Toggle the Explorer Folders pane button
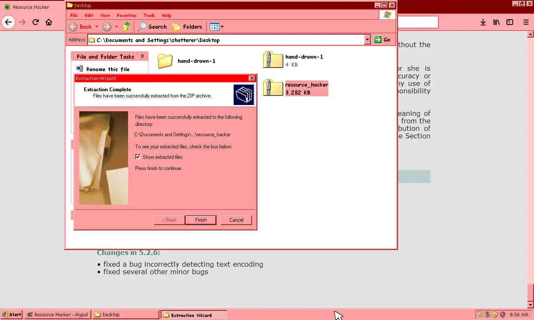Image resolution: width=534 pixels, height=320 pixels. click(187, 27)
